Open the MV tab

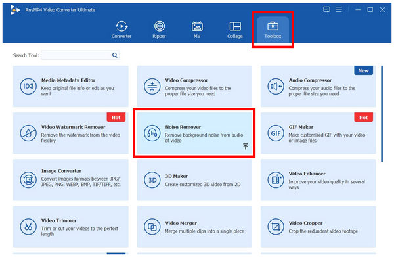(x=197, y=30)
